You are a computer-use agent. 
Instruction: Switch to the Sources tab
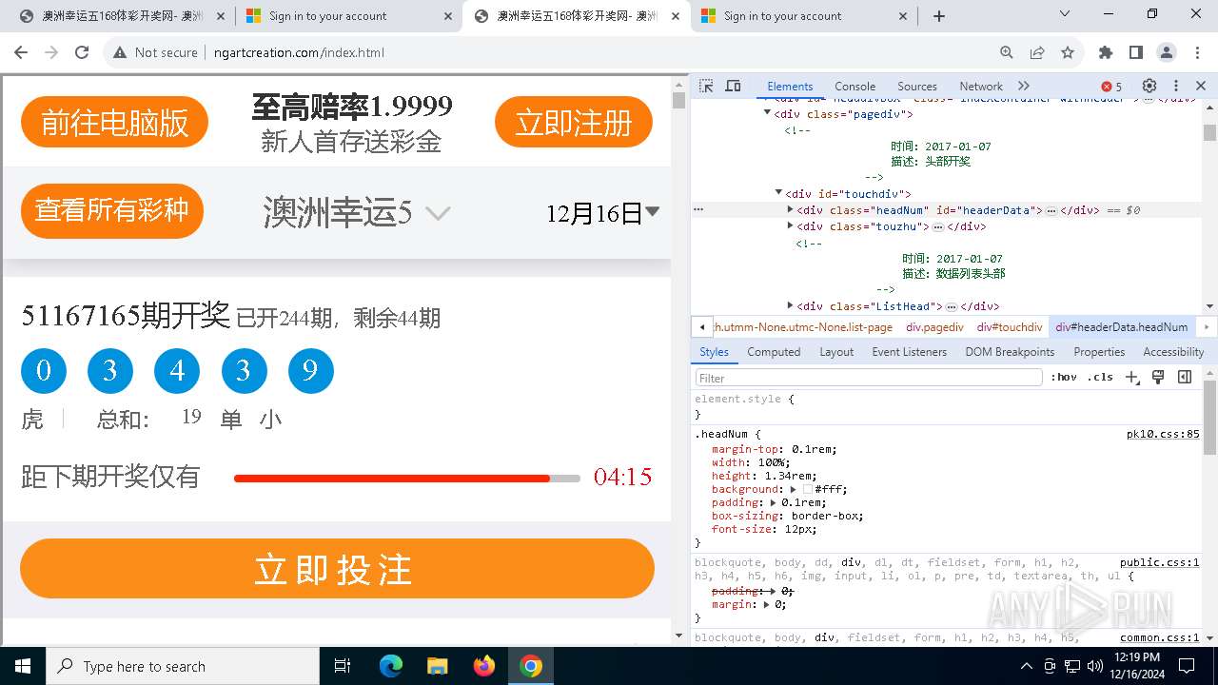(x=917, y=86)
